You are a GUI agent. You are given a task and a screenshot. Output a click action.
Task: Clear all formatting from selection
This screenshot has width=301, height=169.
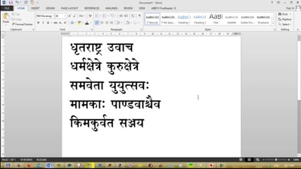click(x=90, y=16)
